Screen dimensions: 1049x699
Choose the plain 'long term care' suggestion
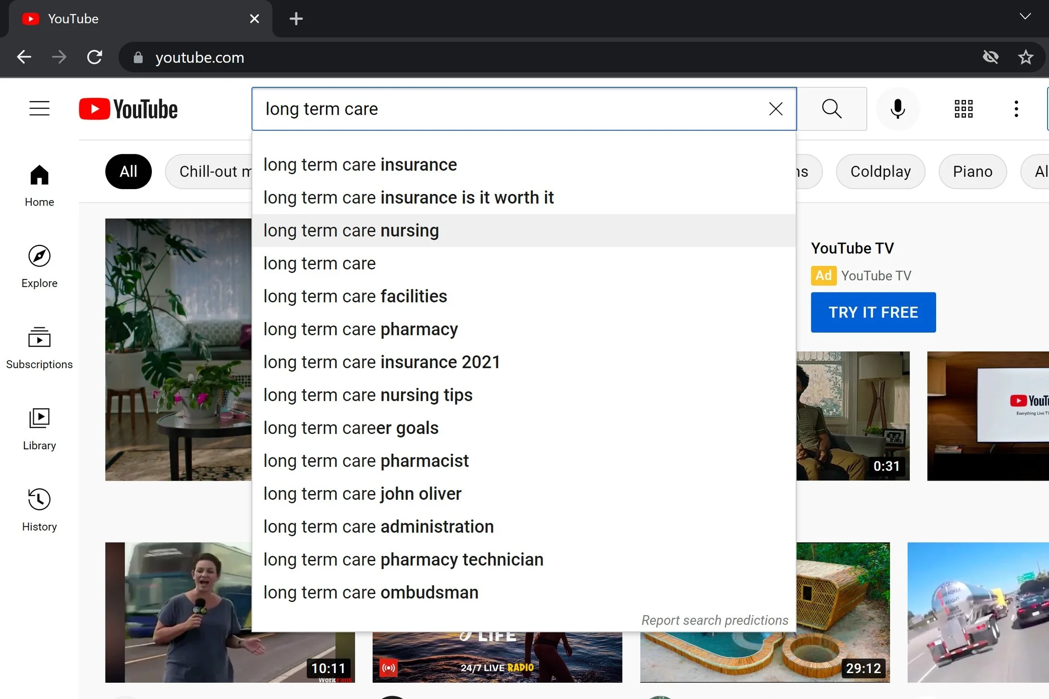click(524, 263)
